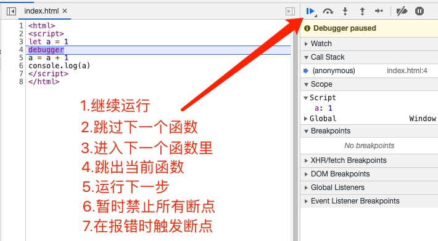The image size is (438, 241).
Task: Click the closing </html> tag line
Action: [x=44, y=82]
